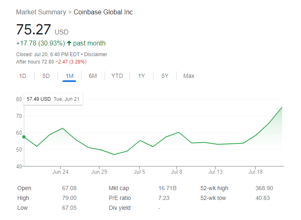Screen dimensions: 301x220
Task: Click the Coinbase Global Inc title
Action: (x=103, y=12)
